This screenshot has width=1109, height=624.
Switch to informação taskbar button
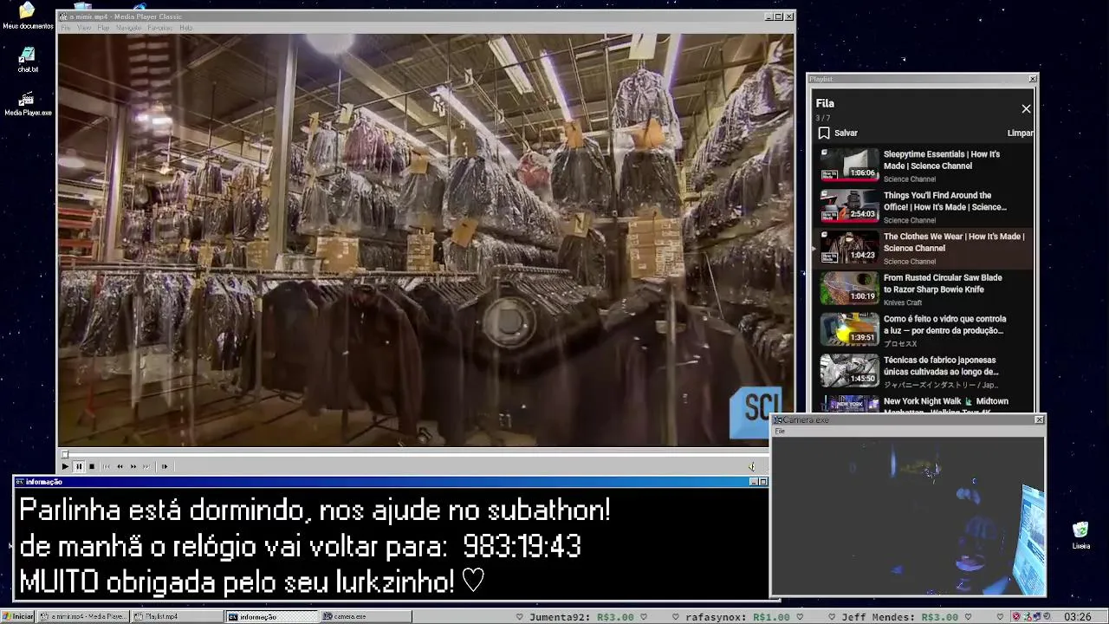[x=272, y=616]
